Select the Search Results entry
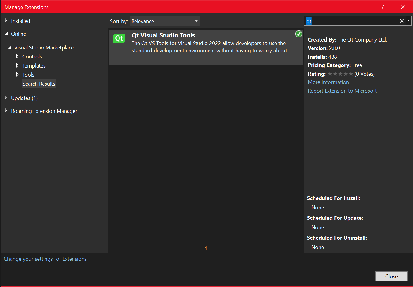 [39, 84]
